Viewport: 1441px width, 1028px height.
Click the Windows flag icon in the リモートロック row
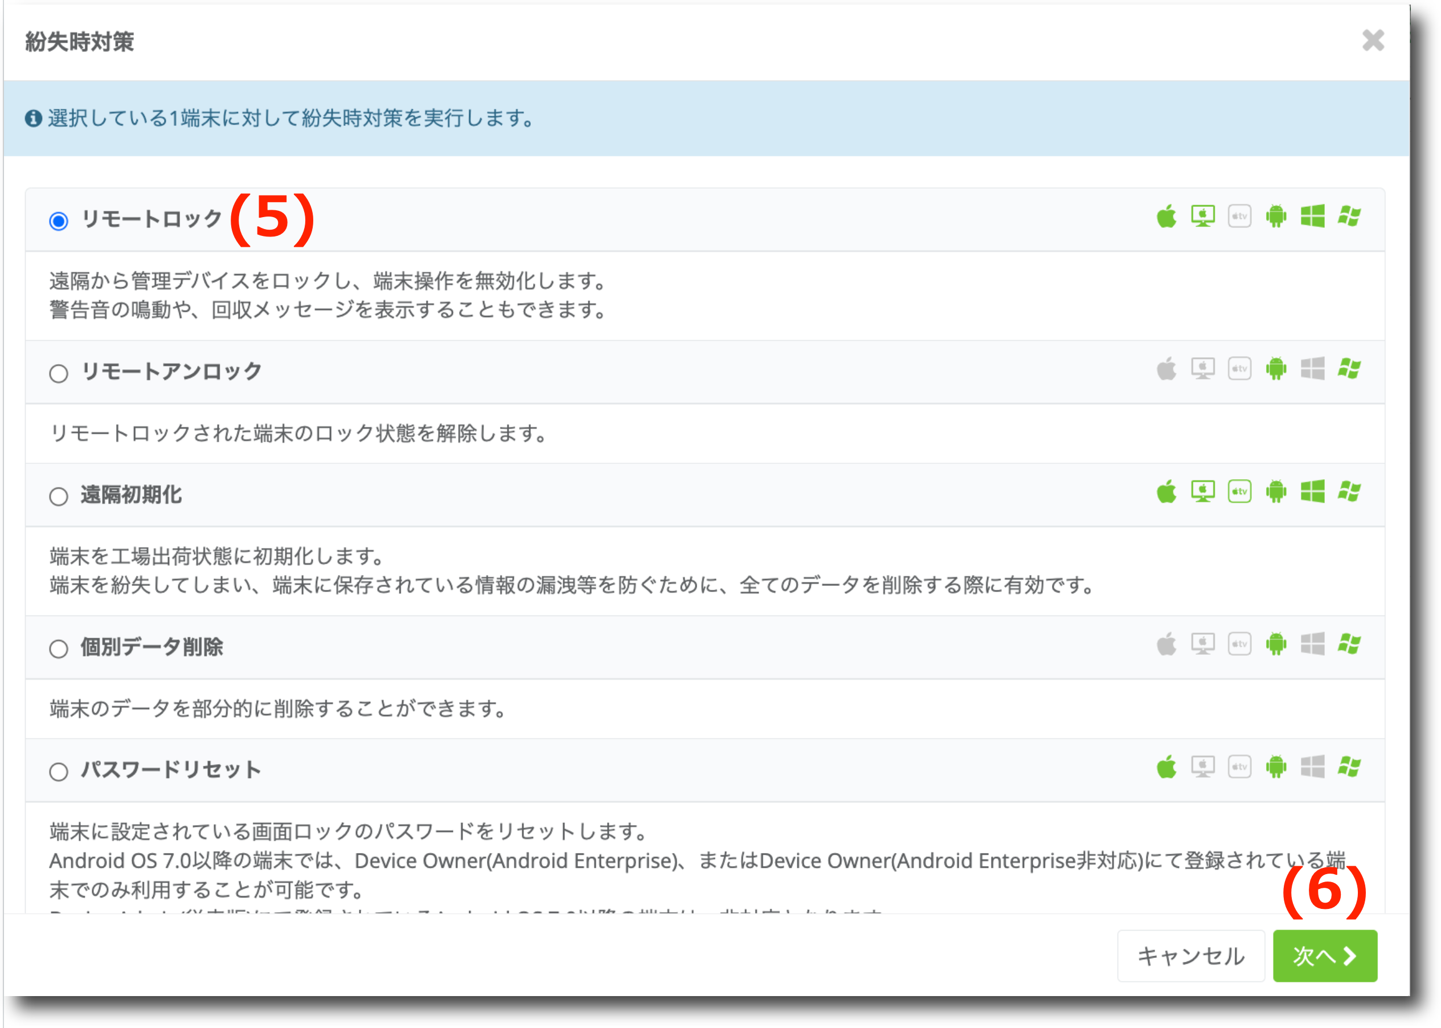(1349, 217)
